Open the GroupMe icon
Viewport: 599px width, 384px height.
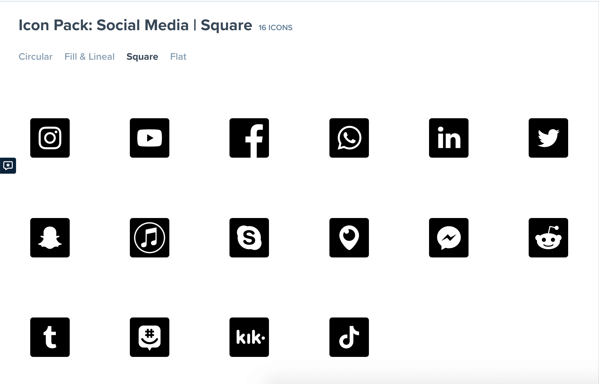coord(150,337)
